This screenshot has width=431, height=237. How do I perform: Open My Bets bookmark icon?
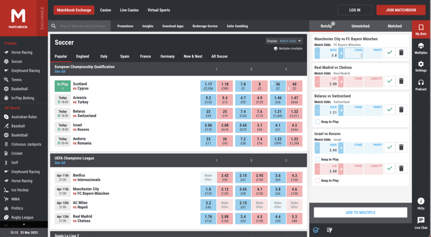(x=421, y=27)
